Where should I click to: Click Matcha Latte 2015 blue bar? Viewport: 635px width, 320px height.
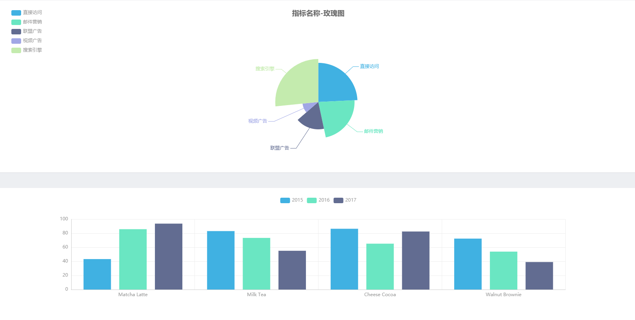point(97,274)
